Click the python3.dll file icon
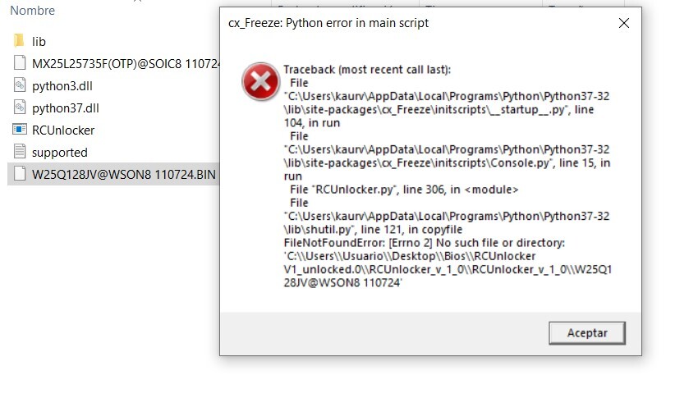The height and width of the screenshot is (398, 675). point(20,85)
